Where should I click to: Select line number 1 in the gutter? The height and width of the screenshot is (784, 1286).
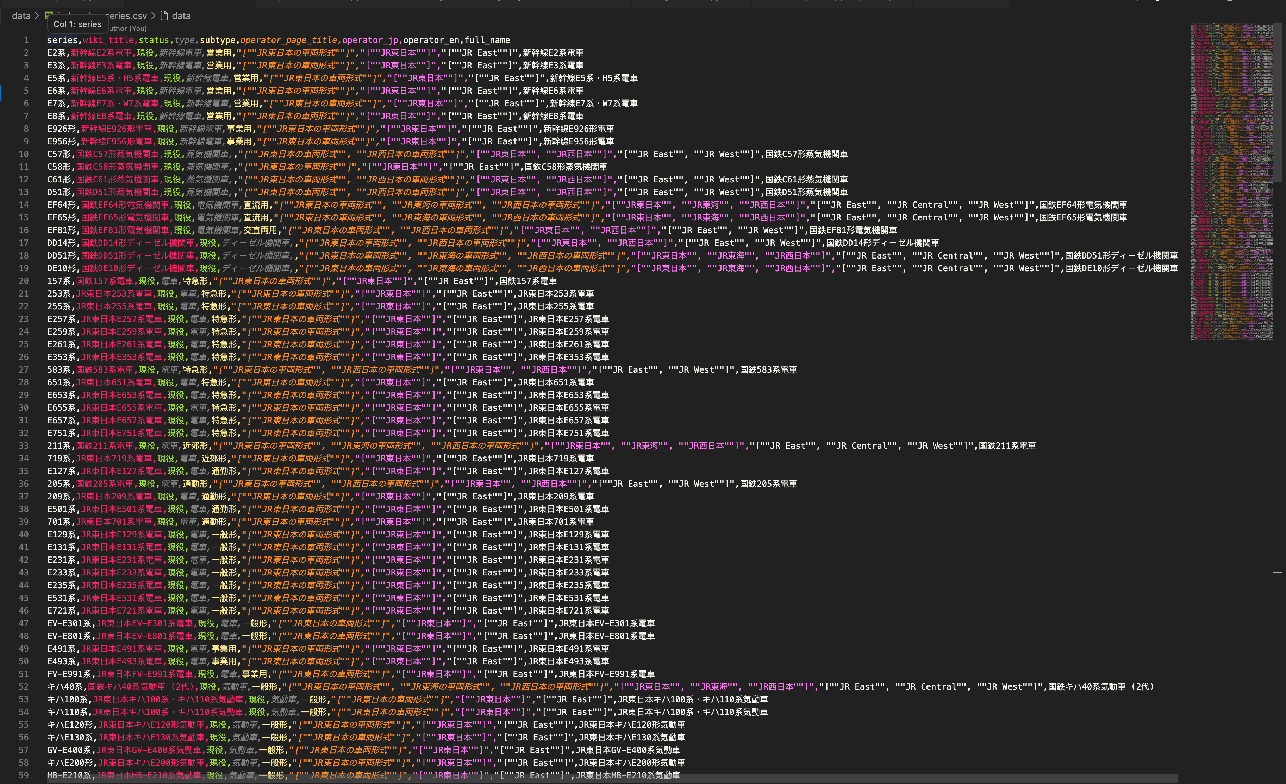[26, 40]
